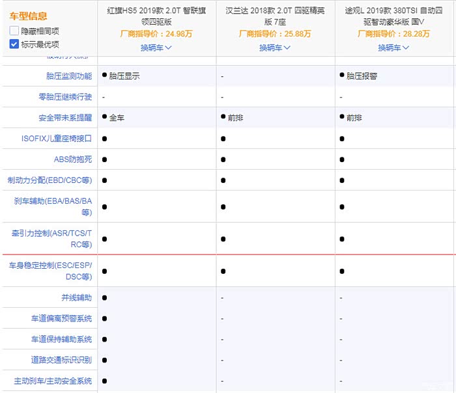
Task: Click the 主动刹车/主动安全系统 row label
Action: coord(53,381)
